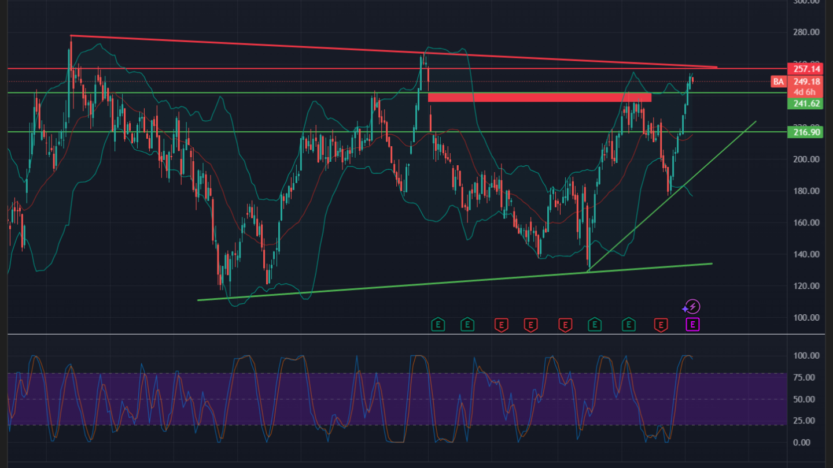Viewport: 833px width, 468px height.
Task: Click the leftmost green earnings marker
Action: pyautogui.click(x=438, y=325)
